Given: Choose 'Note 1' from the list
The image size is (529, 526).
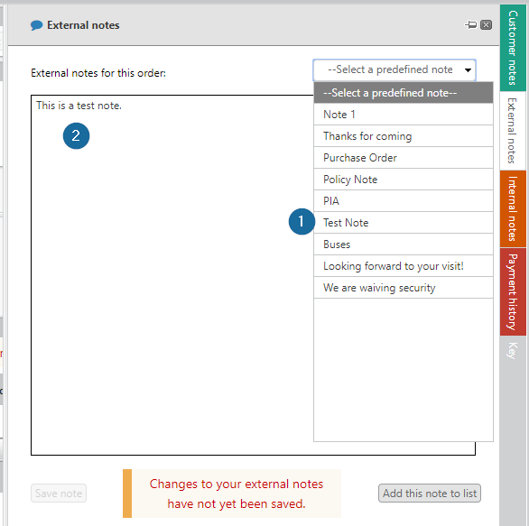Looking at the screenshot, I should (x=404, y=115).
